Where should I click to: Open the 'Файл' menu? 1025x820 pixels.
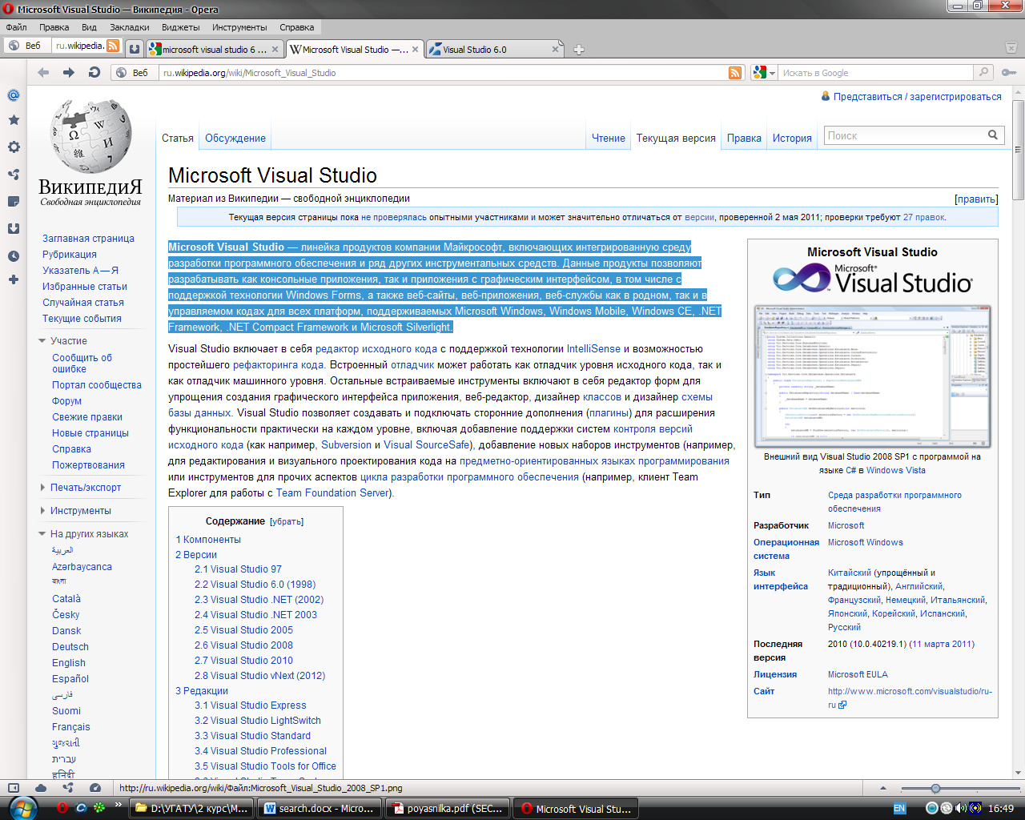coord(16,27)
